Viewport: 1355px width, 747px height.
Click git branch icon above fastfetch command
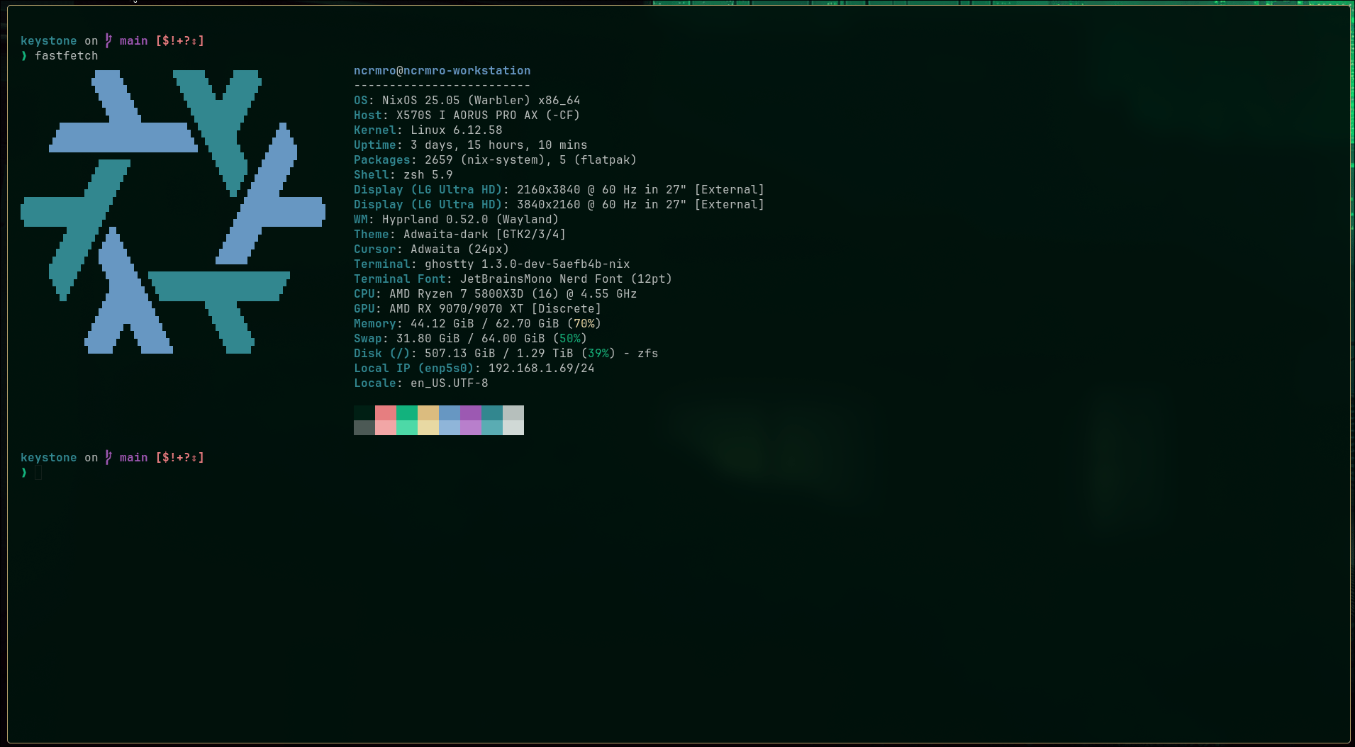pos(108,40)
